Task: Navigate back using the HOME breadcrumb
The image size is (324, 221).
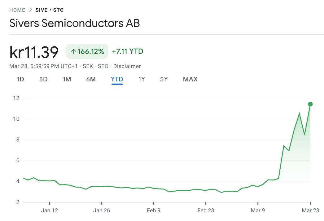Action: [17, 10]
